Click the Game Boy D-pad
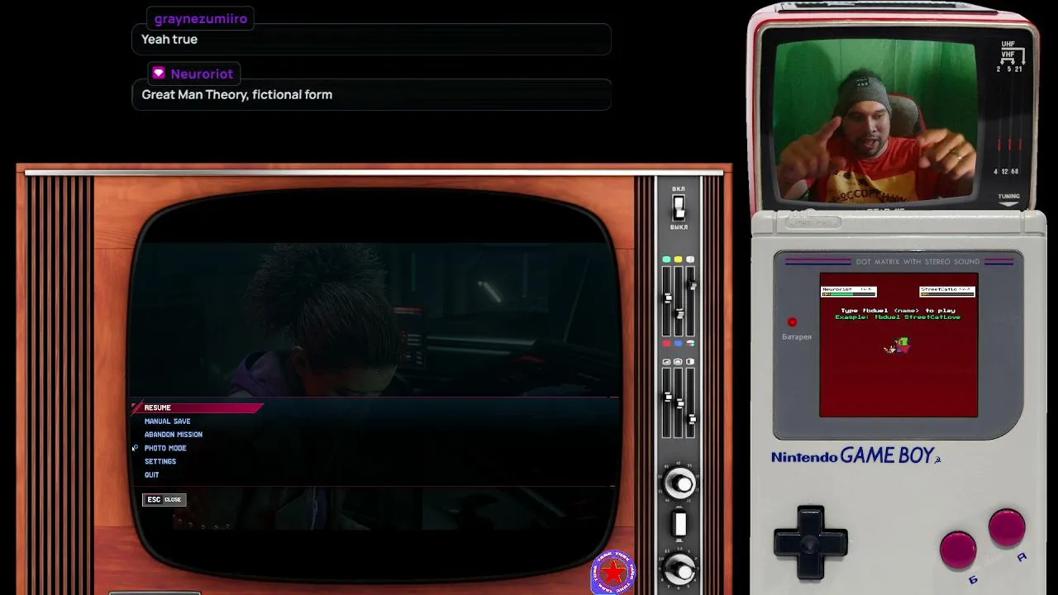 pos(810,543)
